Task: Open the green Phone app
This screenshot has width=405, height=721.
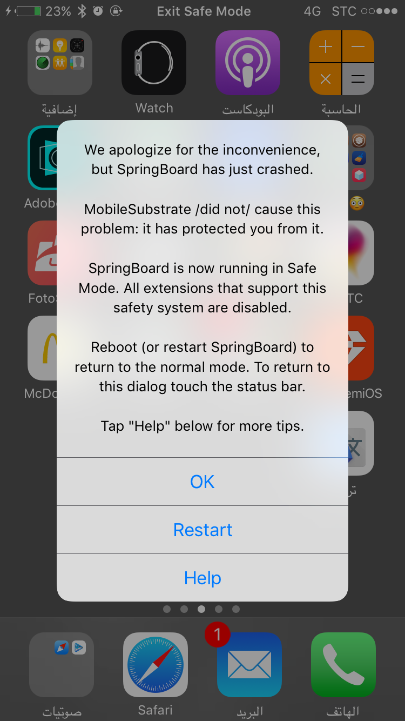Action: (343, 665)
